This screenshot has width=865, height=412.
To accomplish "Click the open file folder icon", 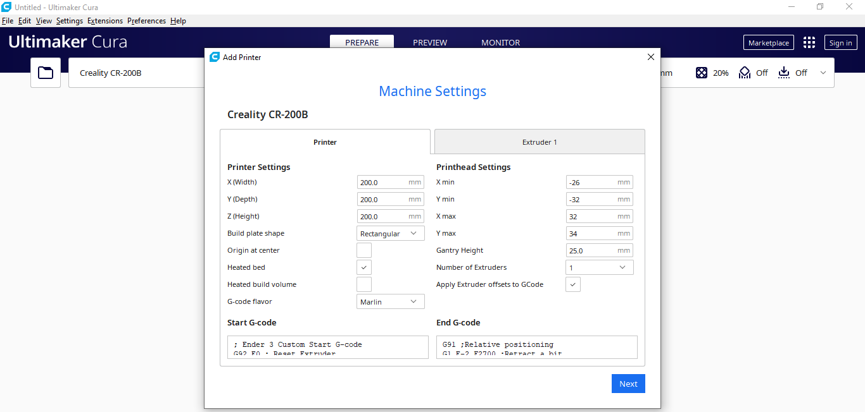I will click(x=46, y=73).
